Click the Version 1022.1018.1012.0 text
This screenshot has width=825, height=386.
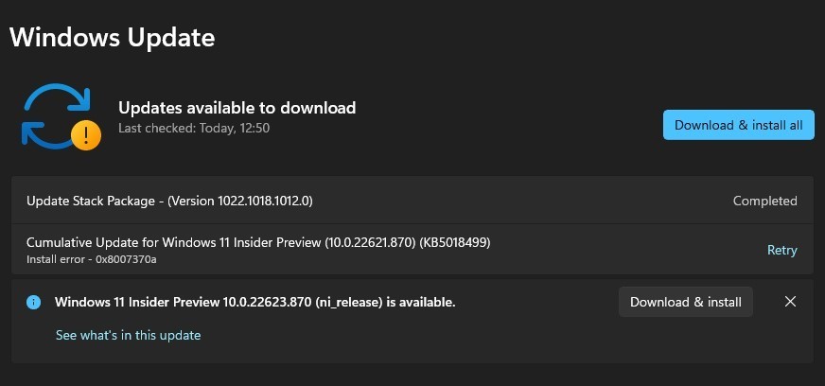click(240, 201)
